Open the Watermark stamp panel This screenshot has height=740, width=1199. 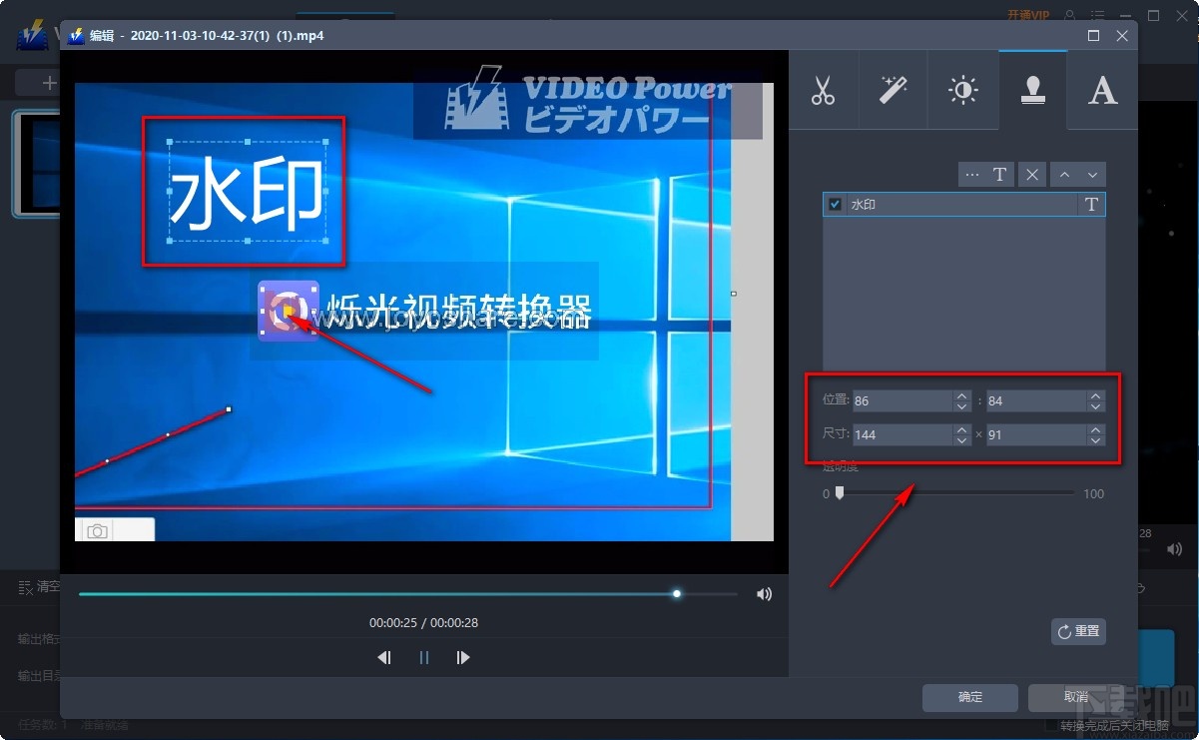point(1032,90)
